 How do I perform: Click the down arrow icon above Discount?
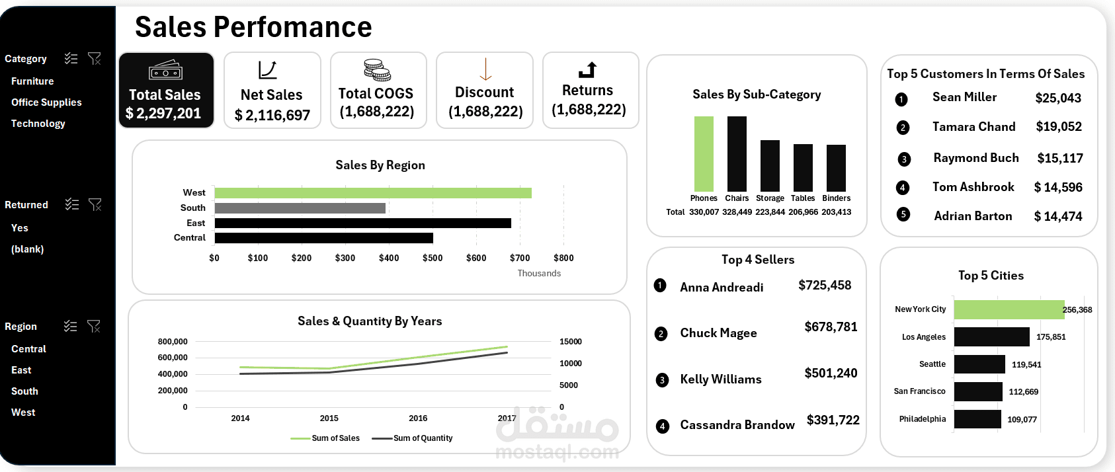point(485,69)
